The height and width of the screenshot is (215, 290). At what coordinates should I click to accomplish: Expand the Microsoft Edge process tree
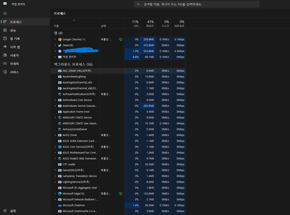(x=55, y=194)
